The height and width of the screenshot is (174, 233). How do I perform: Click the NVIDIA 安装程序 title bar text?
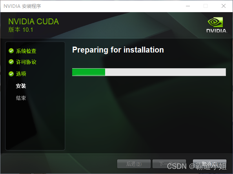point(22,6)
